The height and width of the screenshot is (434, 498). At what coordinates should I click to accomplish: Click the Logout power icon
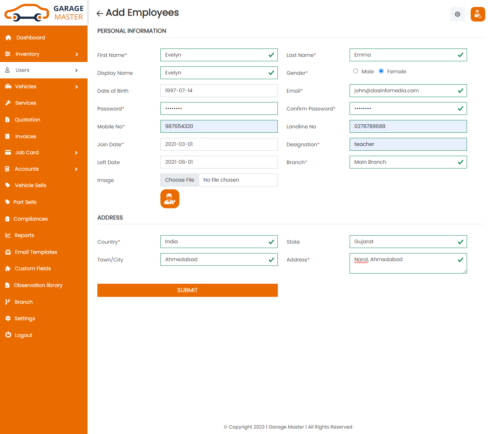(8, 335)
